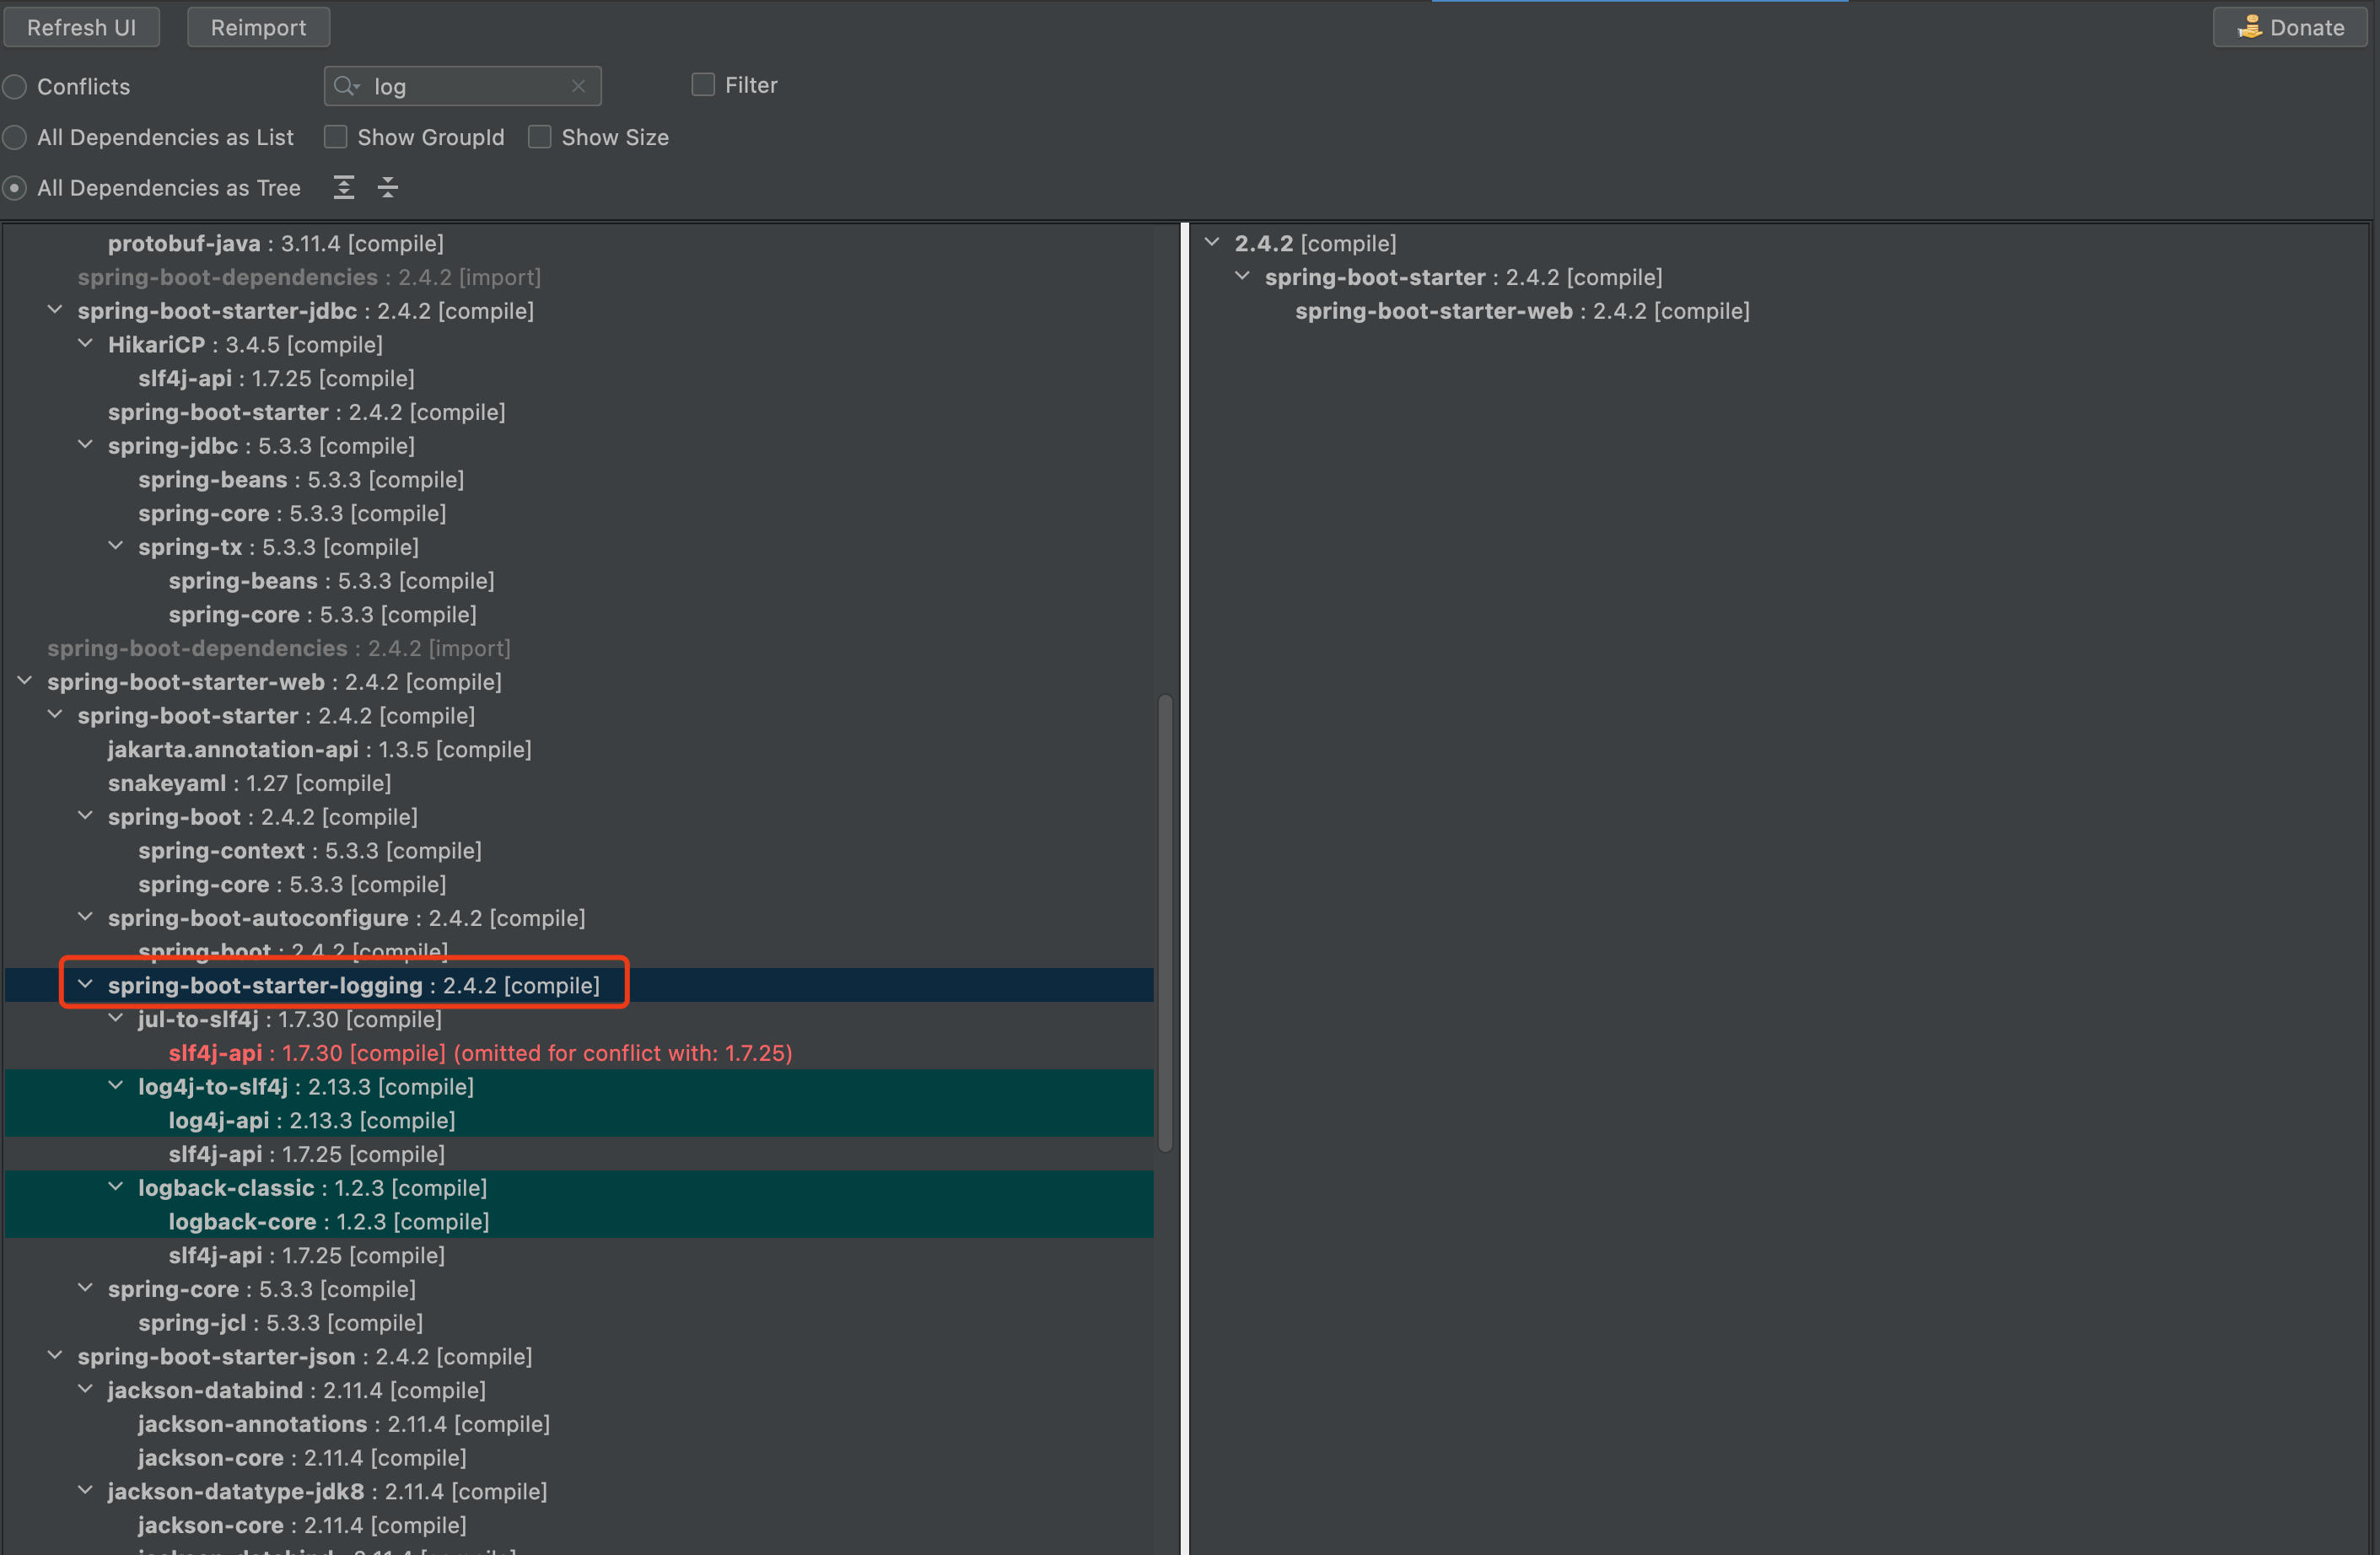2380x1555 pixels.
Task: Focus the log search field
Action: [463, 86]
